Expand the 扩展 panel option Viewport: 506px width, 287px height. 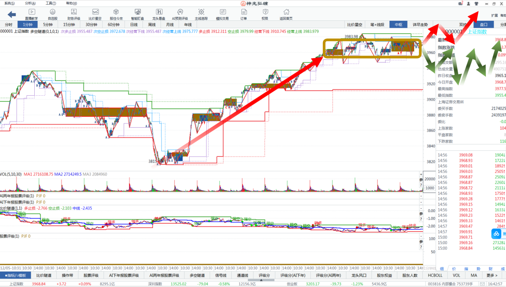click(x=494, y=16)
